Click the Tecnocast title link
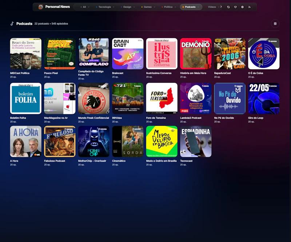The image size is (291, 242). click(x=186, y=161)
